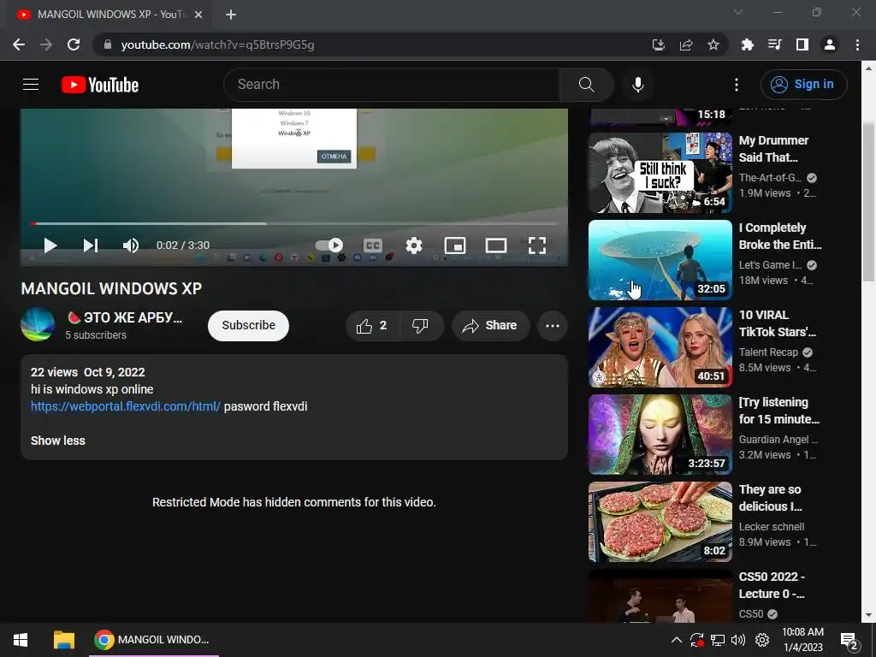
Task: Open I Completely Broke the Enti... title
Action: (x=780, y=236)
